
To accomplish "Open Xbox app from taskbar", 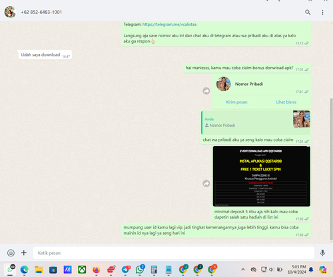I will click(x=82, y=270).
